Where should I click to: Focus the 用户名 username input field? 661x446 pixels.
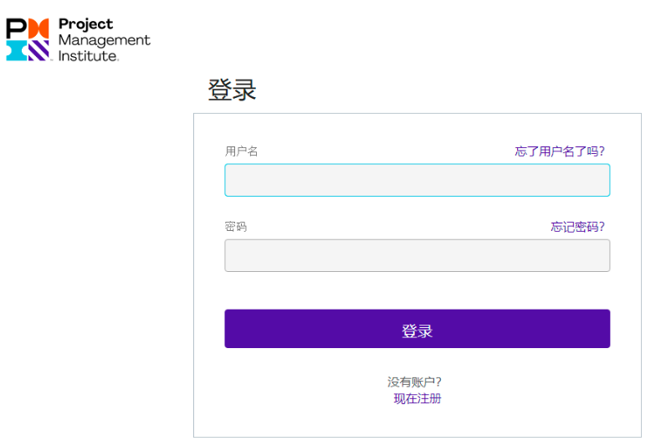[x=417, y=180]
